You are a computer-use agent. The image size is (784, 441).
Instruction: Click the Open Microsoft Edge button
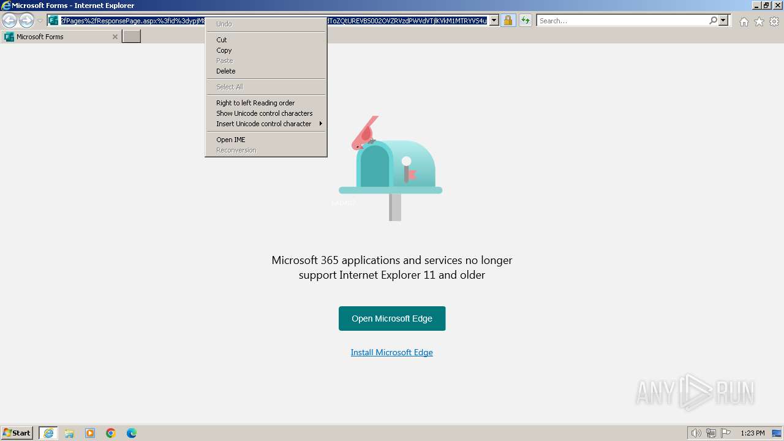click(x=392, y=318)
